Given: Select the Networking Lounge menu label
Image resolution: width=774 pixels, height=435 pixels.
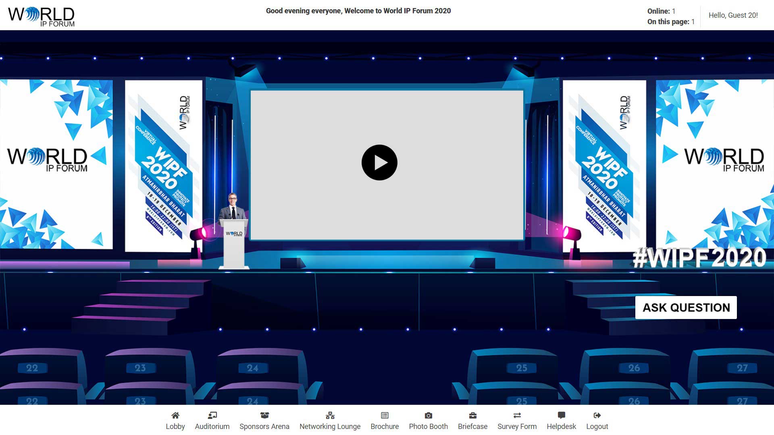Looking at the screenshot, I should click(x=330, y=427).
